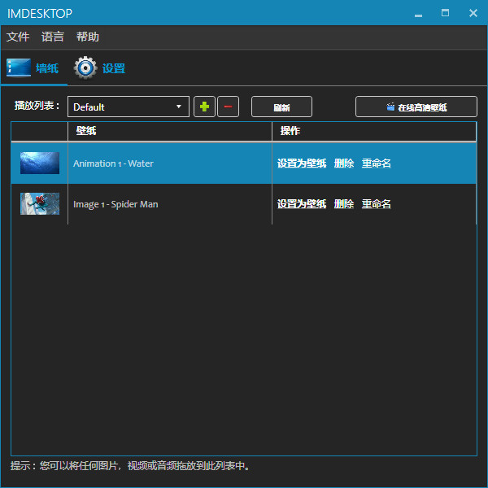Click the 操作 column header
488x488 pixels.
(x=374, y=131)
